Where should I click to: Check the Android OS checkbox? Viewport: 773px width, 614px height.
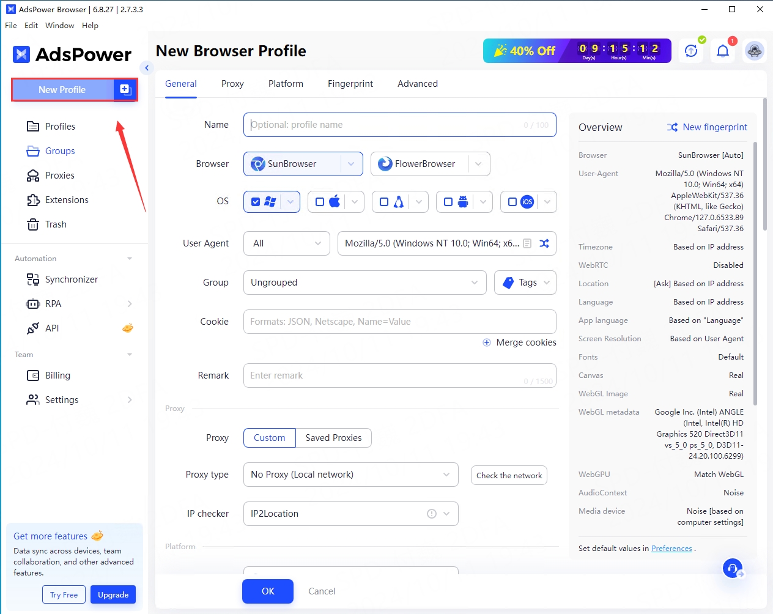tap(448, 202)
